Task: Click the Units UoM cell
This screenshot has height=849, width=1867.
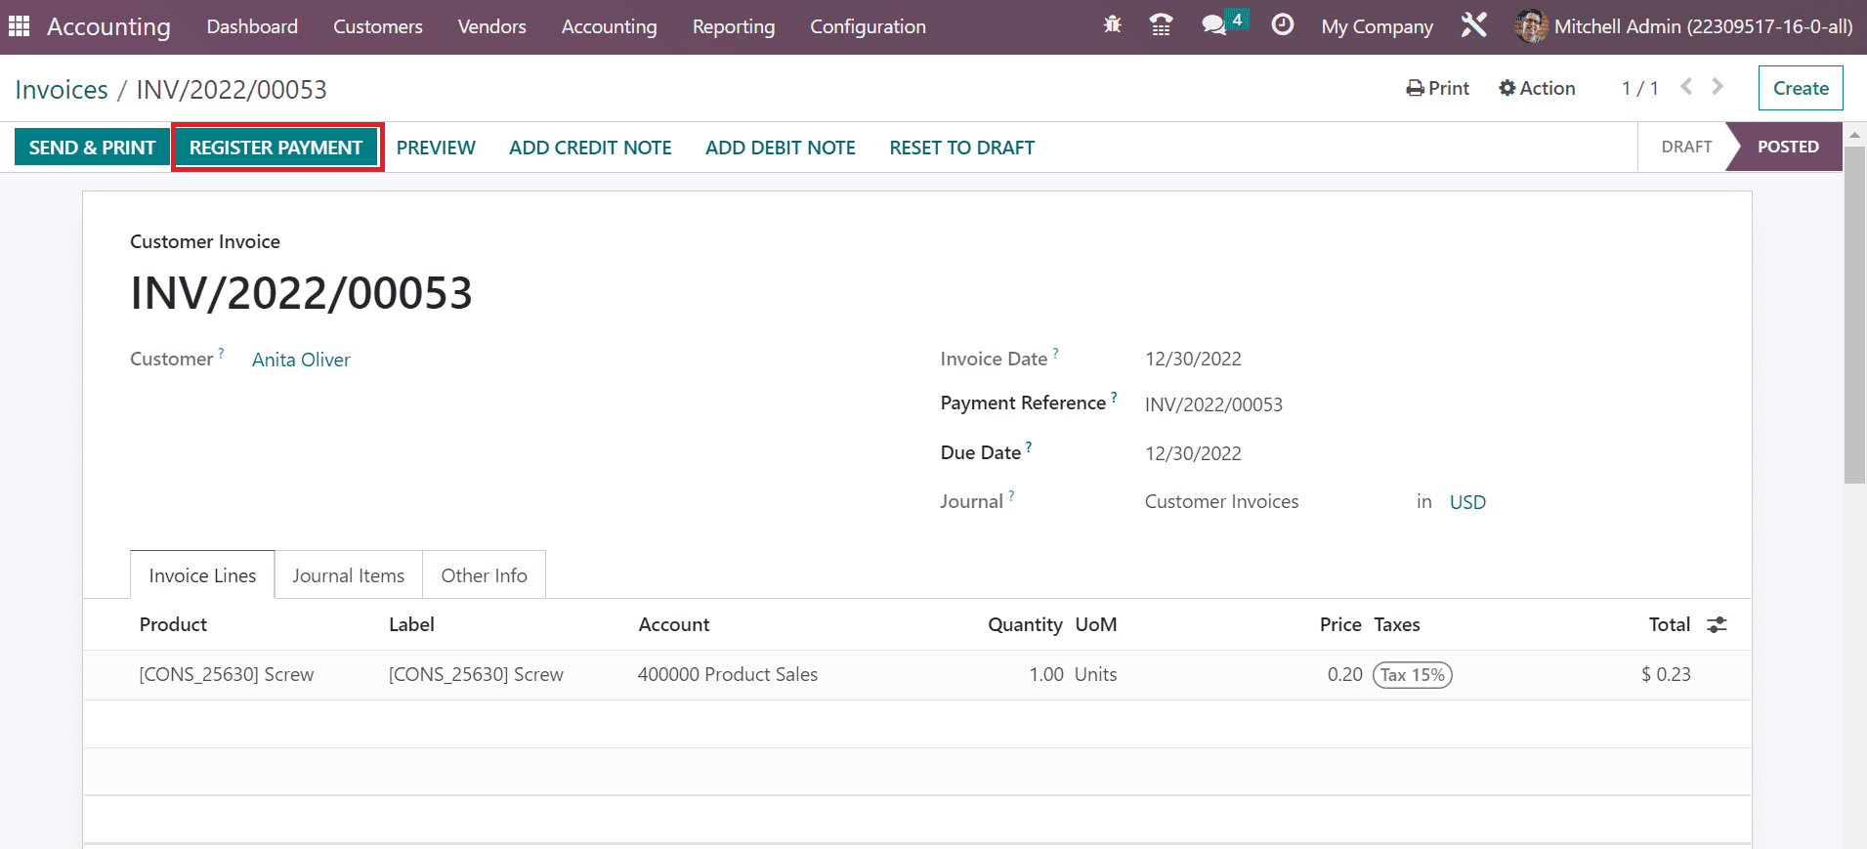Action: 1095,674
